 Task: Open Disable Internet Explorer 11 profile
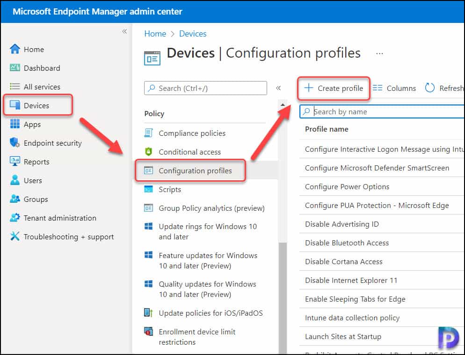[351, 280]
